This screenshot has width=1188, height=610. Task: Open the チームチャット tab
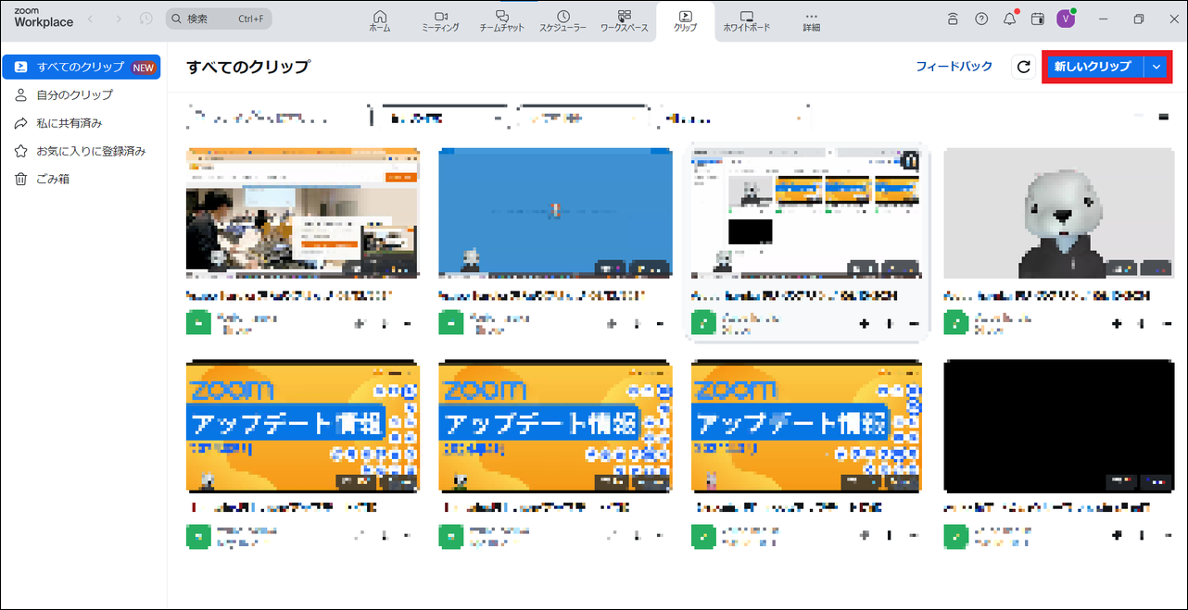tap(501, 20)
